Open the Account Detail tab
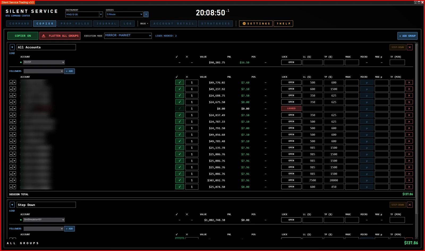The width and height of the screenshot is (425, 251). pyautogui.click(x=174, y=24)
